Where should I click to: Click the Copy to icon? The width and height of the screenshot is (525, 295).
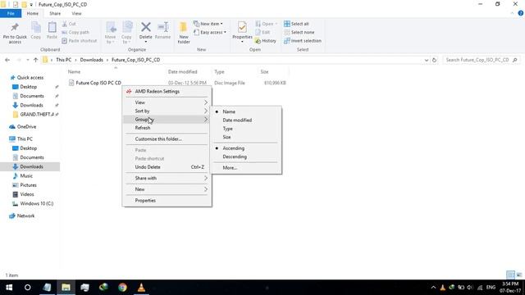[x=127, y=27]
